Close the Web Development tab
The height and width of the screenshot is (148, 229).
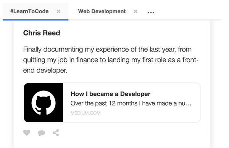(135, 11)
